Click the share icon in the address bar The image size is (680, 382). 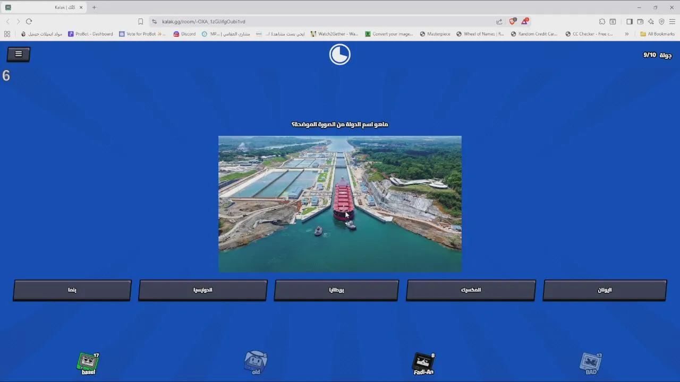499,22
